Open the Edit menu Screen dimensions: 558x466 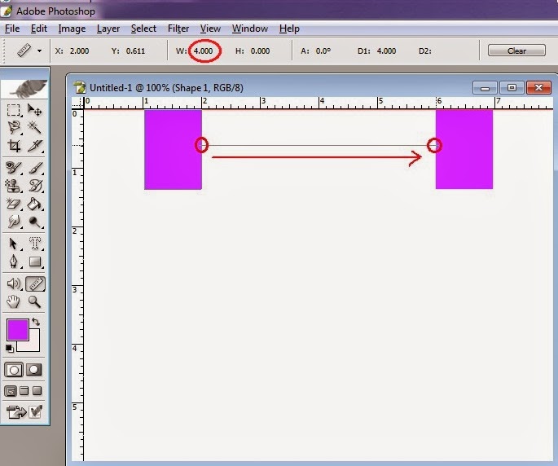[x=39, y=29]
